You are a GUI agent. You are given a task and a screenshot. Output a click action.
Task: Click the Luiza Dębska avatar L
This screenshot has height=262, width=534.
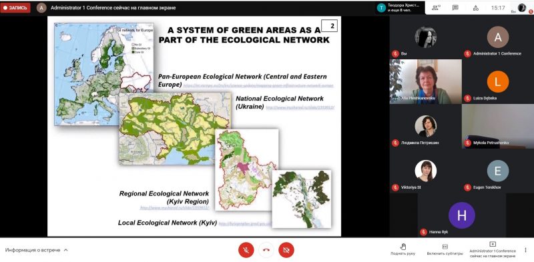tap(498, 81)
